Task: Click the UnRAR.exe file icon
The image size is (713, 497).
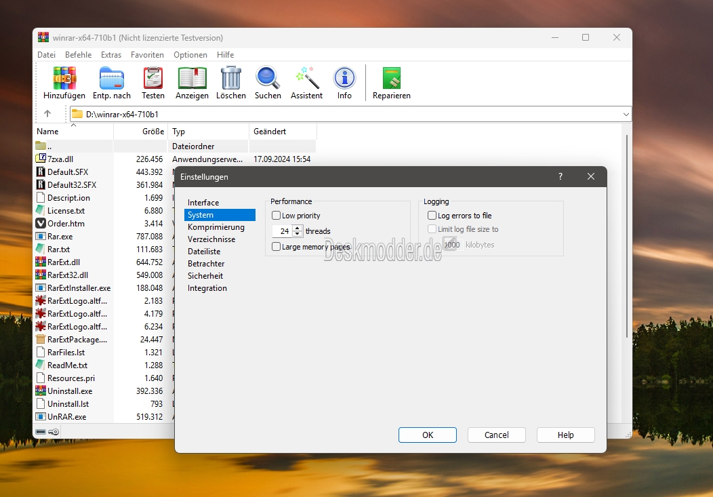Action: pyautogui.click(x=41, y=416)
